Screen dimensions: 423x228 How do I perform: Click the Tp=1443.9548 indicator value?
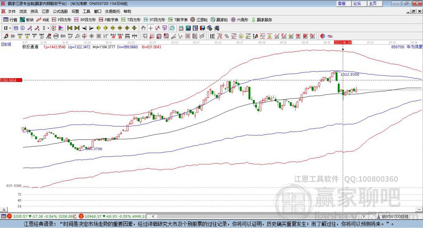click(55, 47)
